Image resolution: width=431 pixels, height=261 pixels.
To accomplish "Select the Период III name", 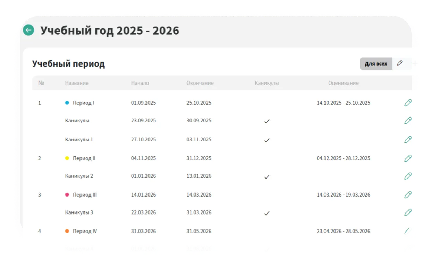I will click(x=85, y=195).
